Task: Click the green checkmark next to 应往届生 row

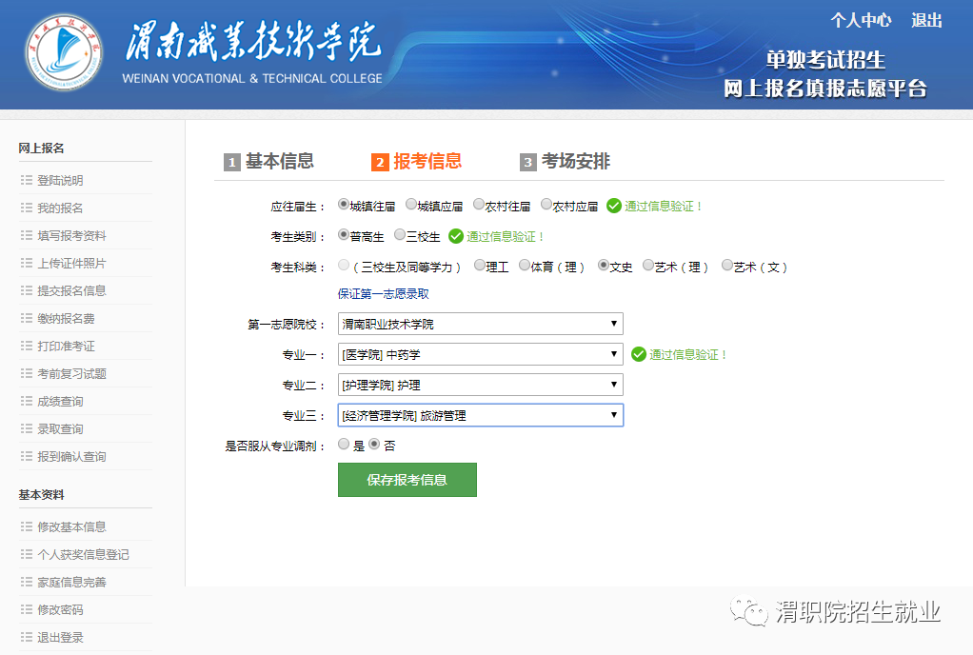Action: pos(614,206)
